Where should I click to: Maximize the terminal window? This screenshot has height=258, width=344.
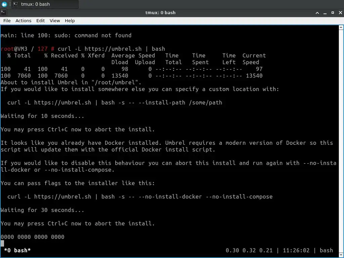333,13
